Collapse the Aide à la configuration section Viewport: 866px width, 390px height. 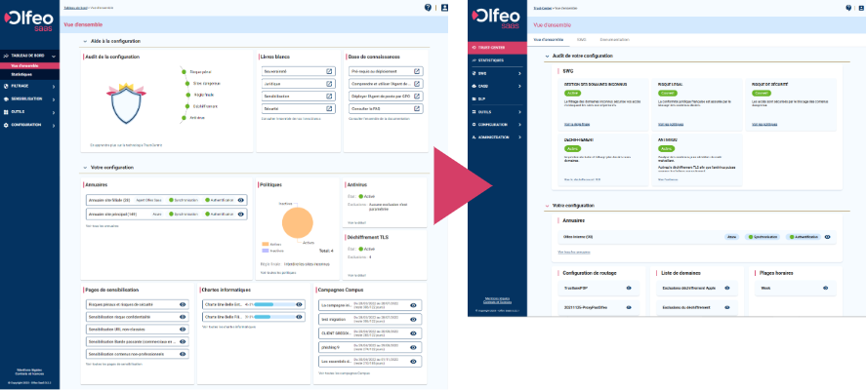83,41
